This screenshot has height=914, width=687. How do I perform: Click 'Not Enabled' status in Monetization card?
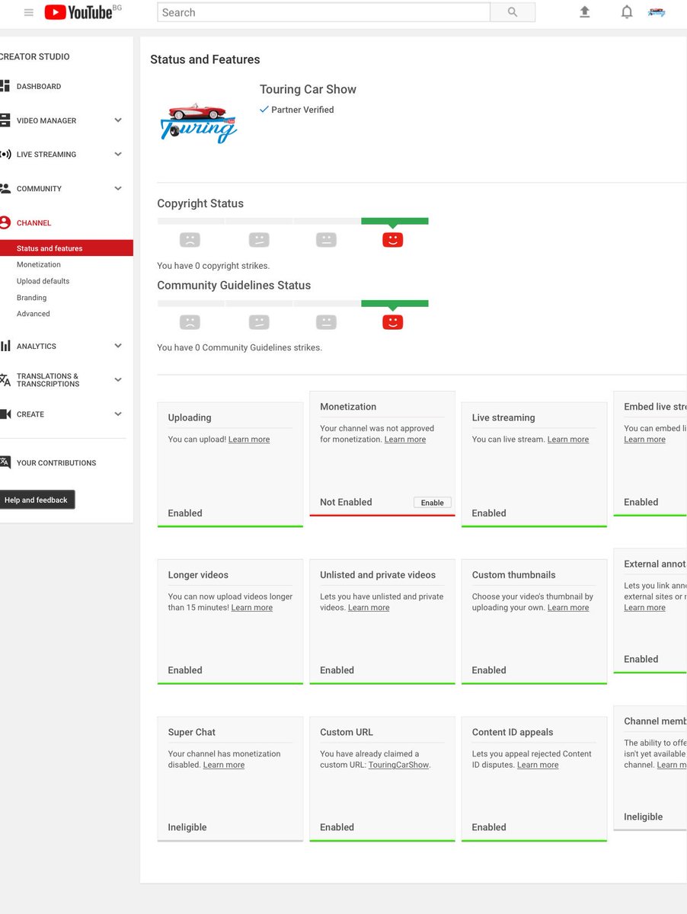point(346,502)
